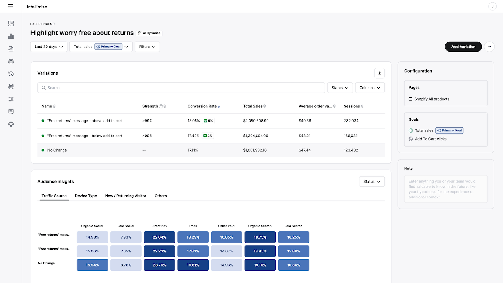Select the analytics bar-chart icon in sidebar

(x=11, y=36)
